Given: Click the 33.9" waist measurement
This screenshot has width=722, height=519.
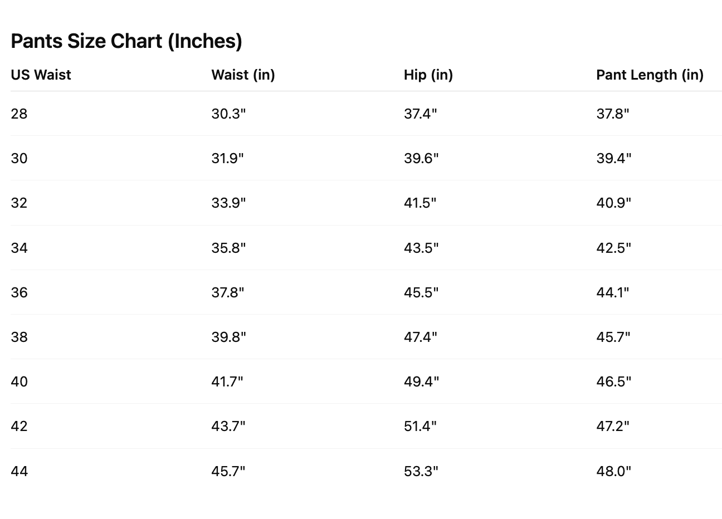Looking at the screenshot, I should pos(228,203).
